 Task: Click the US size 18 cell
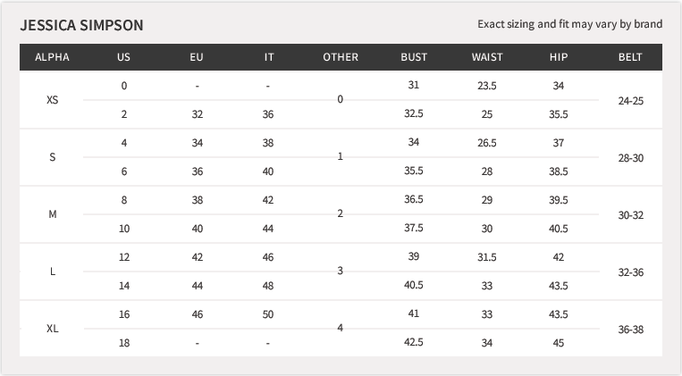tap(123, 343)
